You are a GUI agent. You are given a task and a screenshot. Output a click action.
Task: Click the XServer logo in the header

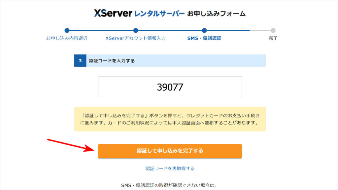[113, 13]
